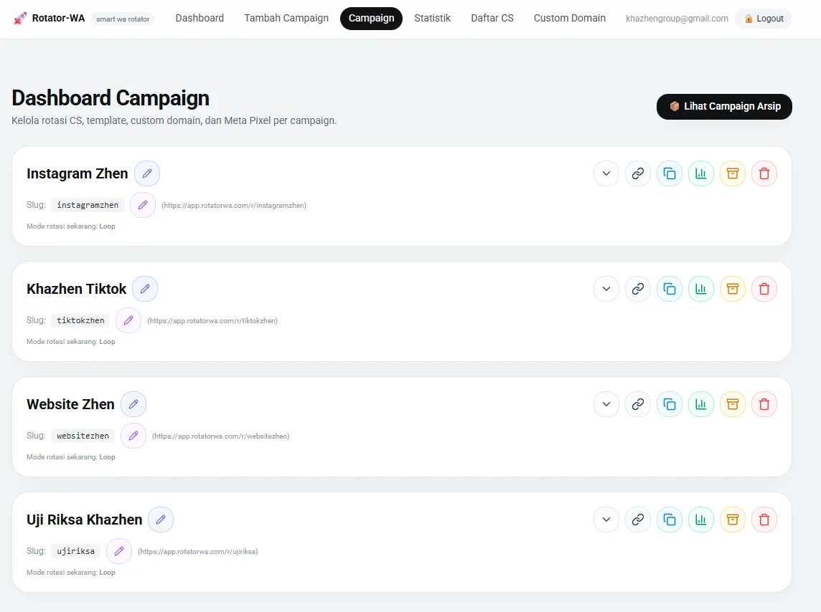Screen dimensions: 821x612
Task: Open the Statistik menu
Action: click(x=432, y=18)
